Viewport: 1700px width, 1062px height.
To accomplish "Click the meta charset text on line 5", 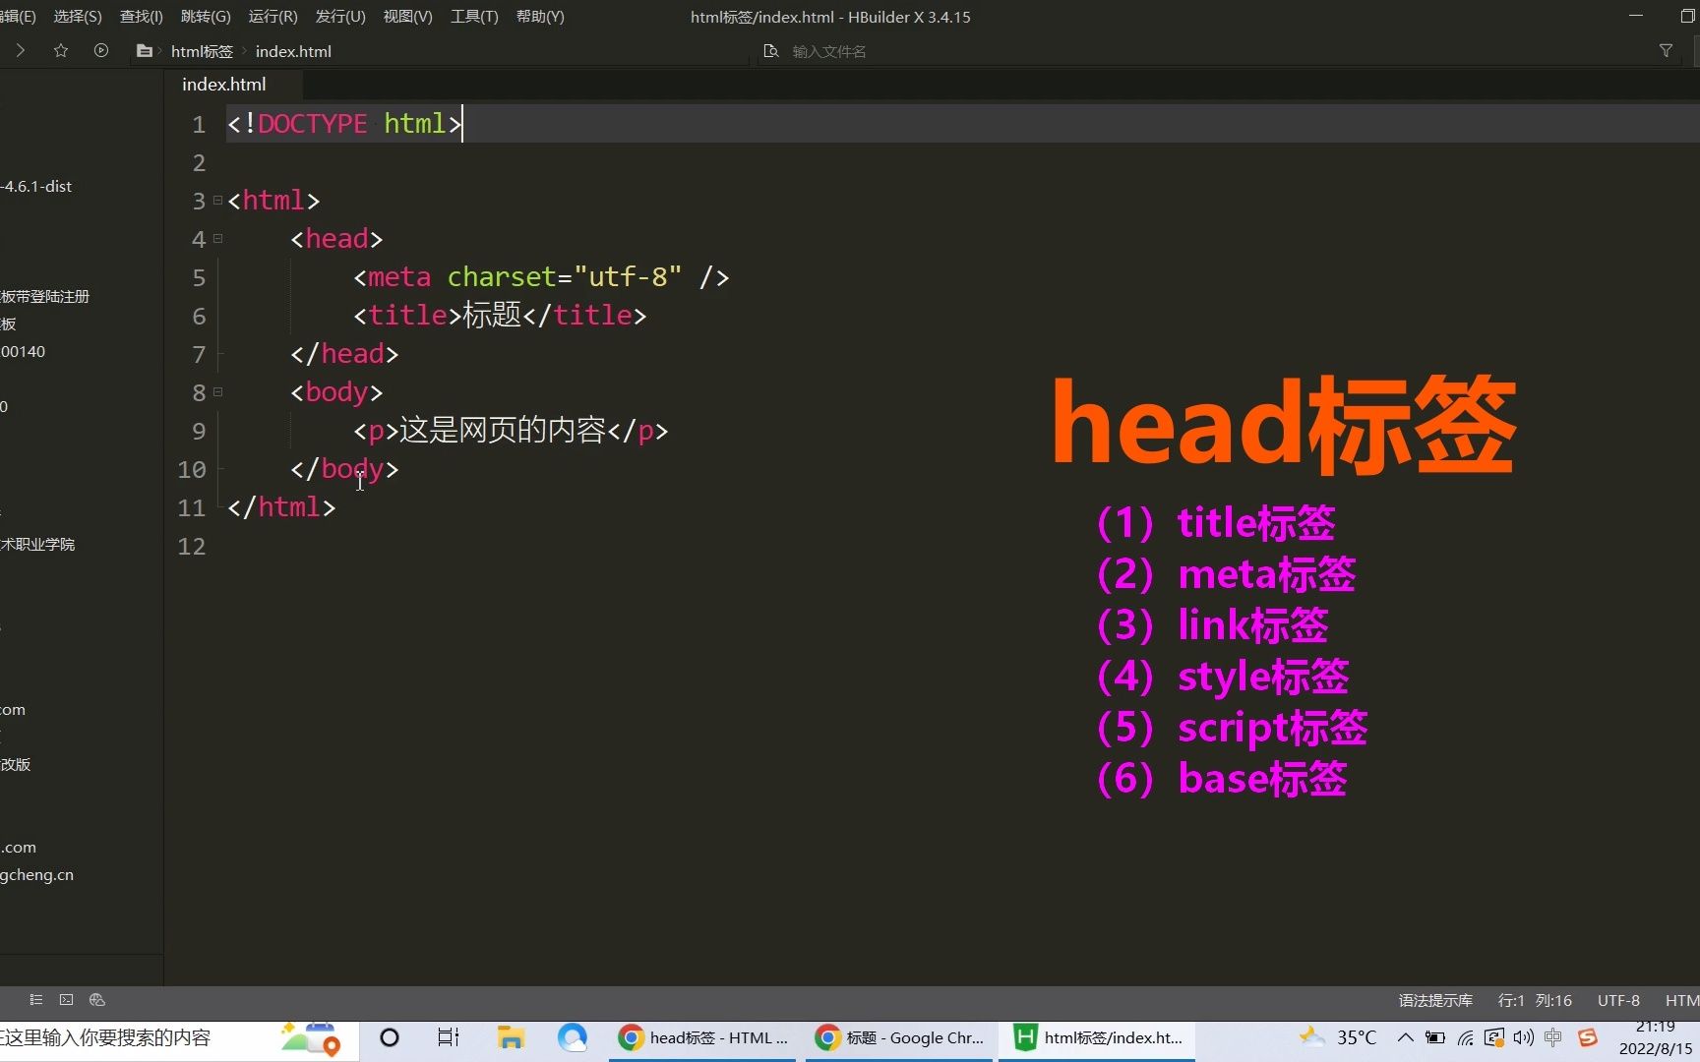I will (x=541, y=277).
